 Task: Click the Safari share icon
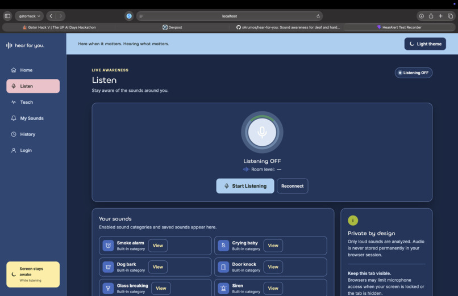(x=431, y=16)
